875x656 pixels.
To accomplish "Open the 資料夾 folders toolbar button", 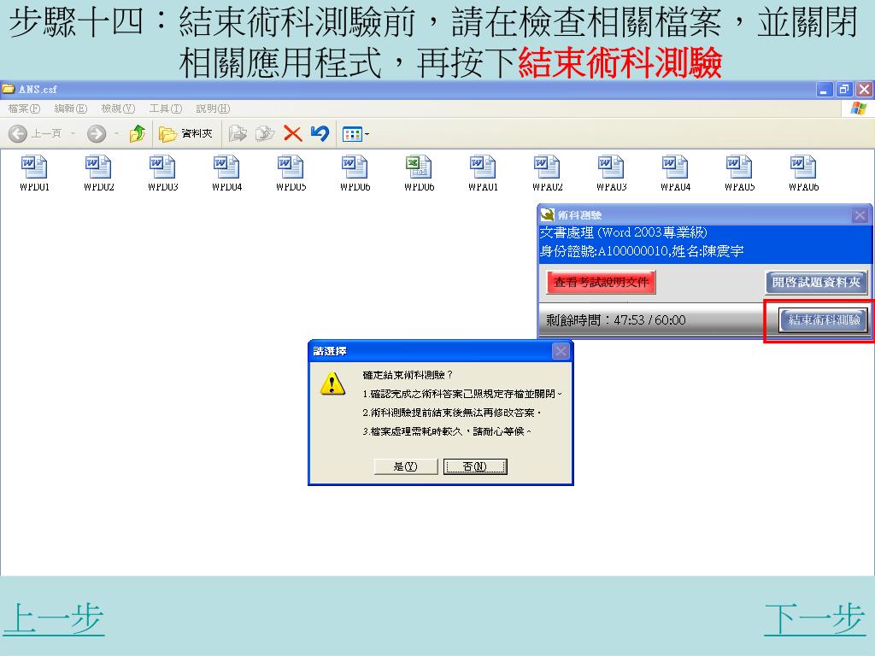I will [x=185, y=134].
